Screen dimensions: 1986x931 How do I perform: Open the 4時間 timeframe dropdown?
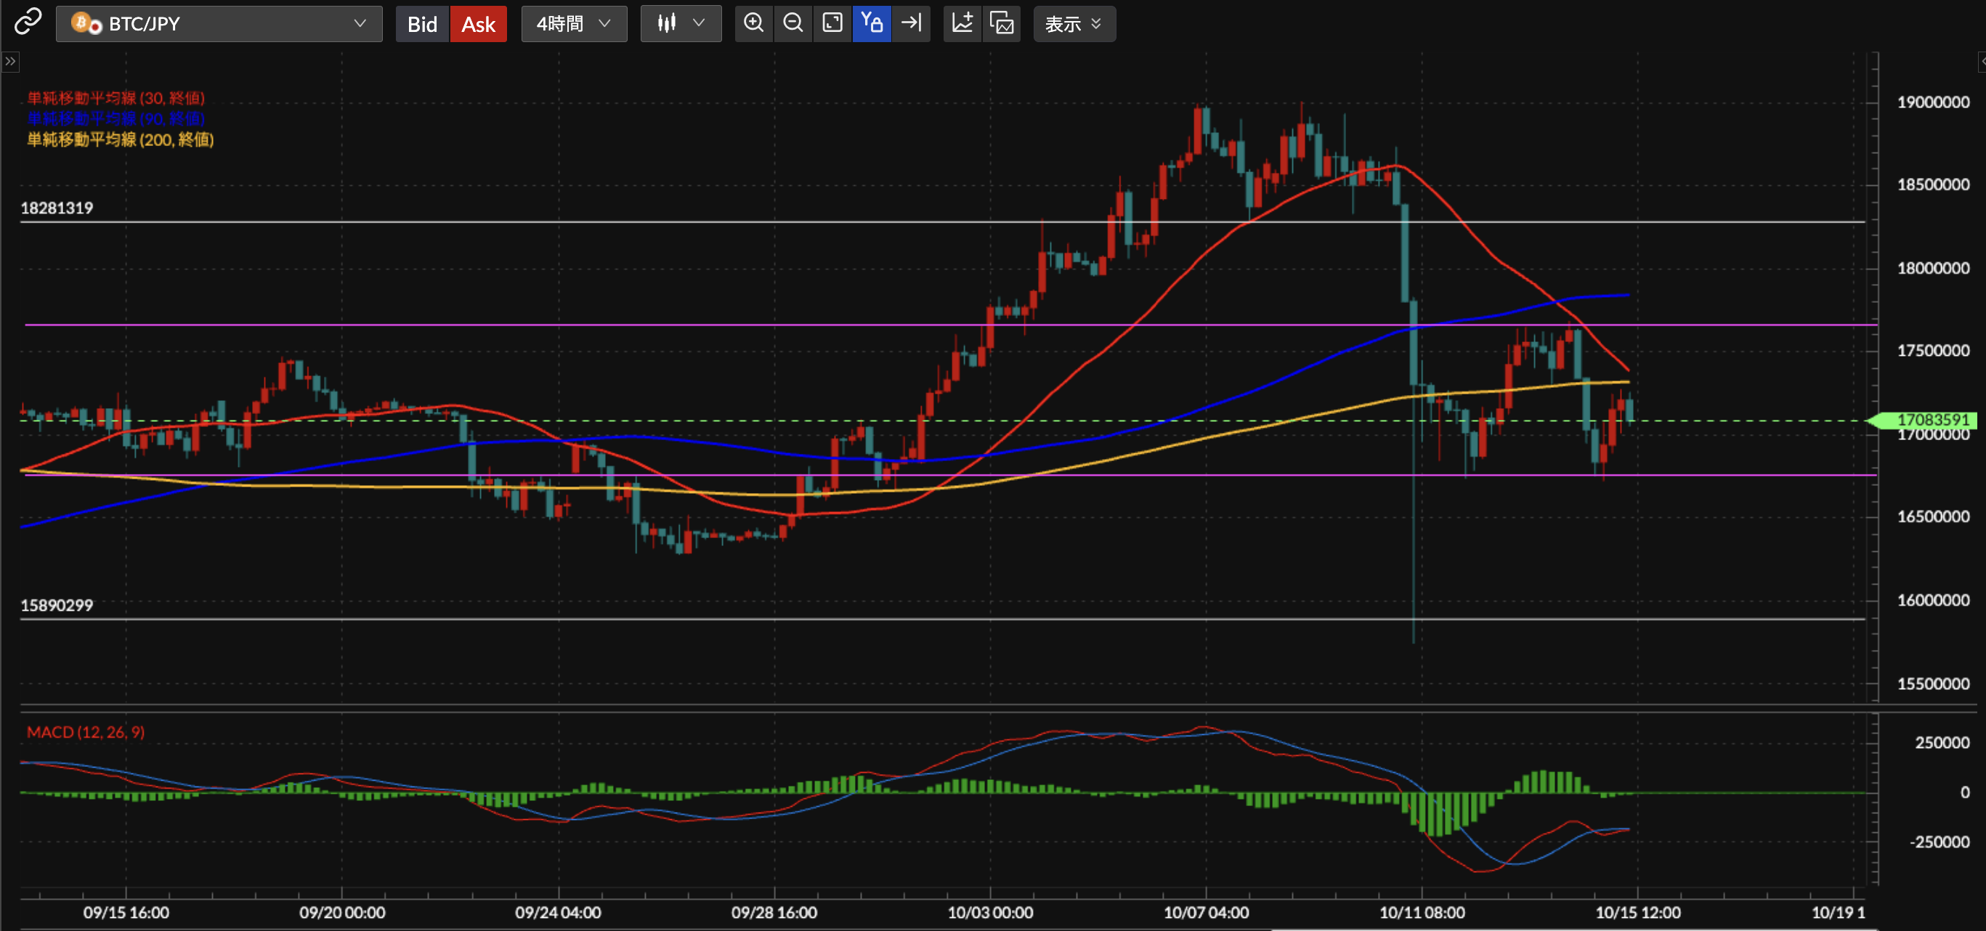click(574, 24)
